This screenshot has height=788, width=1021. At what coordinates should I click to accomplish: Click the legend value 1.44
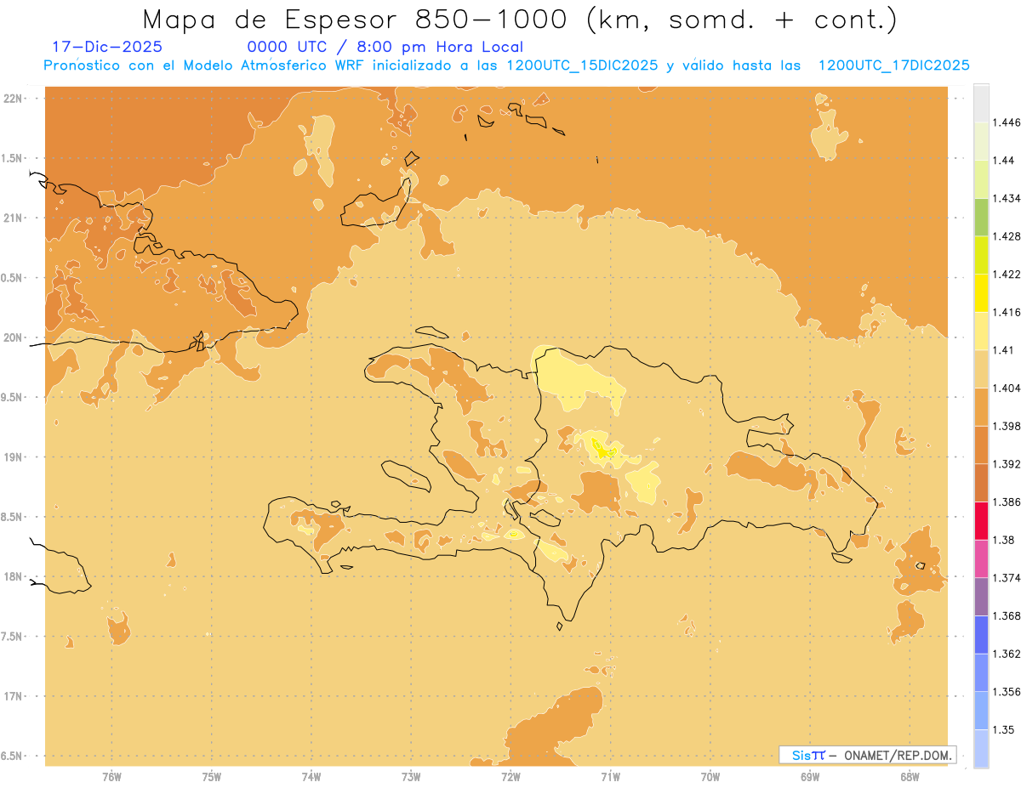[1004, 161]
